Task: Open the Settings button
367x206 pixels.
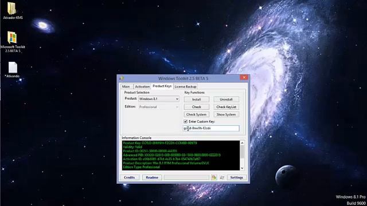Action: pos(237,177)
